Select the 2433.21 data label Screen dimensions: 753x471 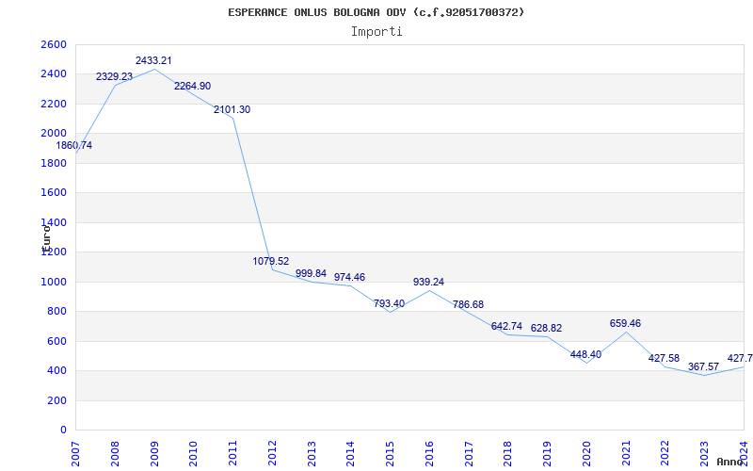coord(153,60)
